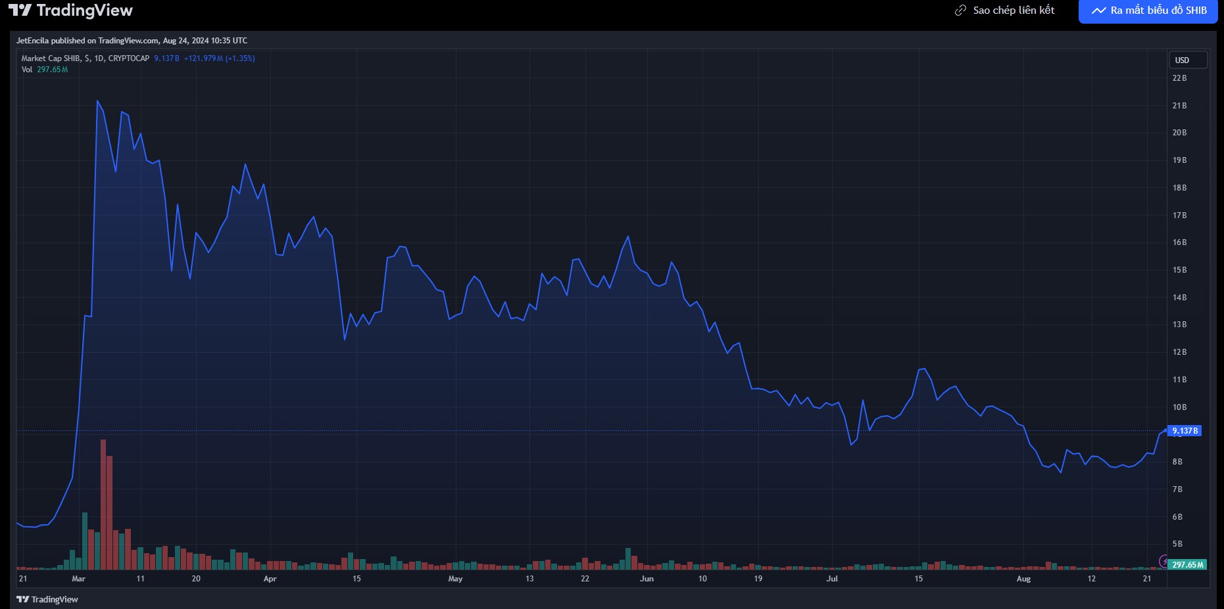Click the 297.65M volume label on the axis
The image size is (1224, 609).
coord(1187,564)
